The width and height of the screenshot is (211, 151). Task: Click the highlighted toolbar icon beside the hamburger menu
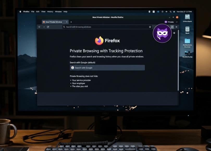tap(172, 27)
